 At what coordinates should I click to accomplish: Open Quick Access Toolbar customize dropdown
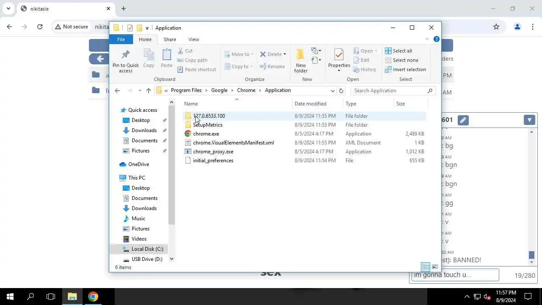coord(147,28)
